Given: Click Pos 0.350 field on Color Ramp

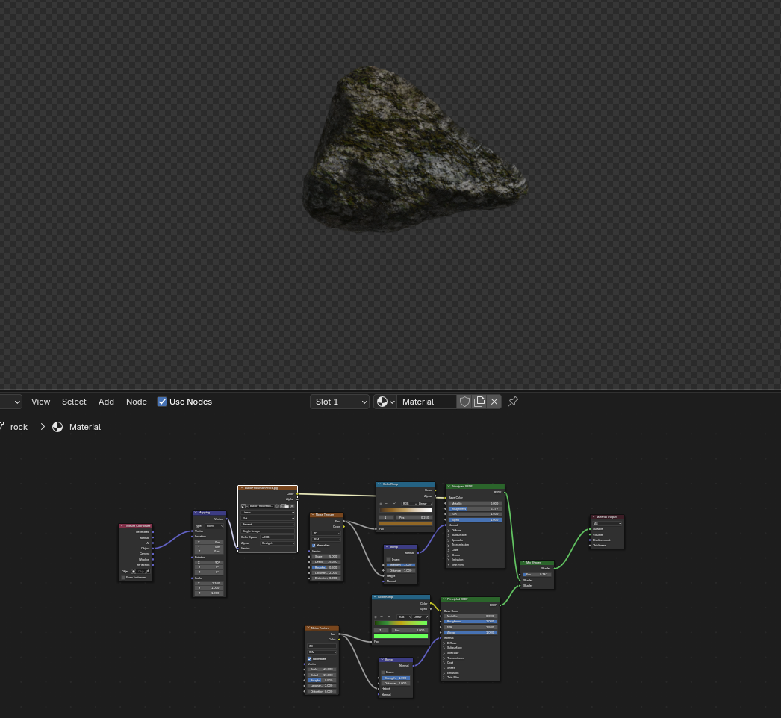Looking at the screenshot, I should (x=414, y=518).
